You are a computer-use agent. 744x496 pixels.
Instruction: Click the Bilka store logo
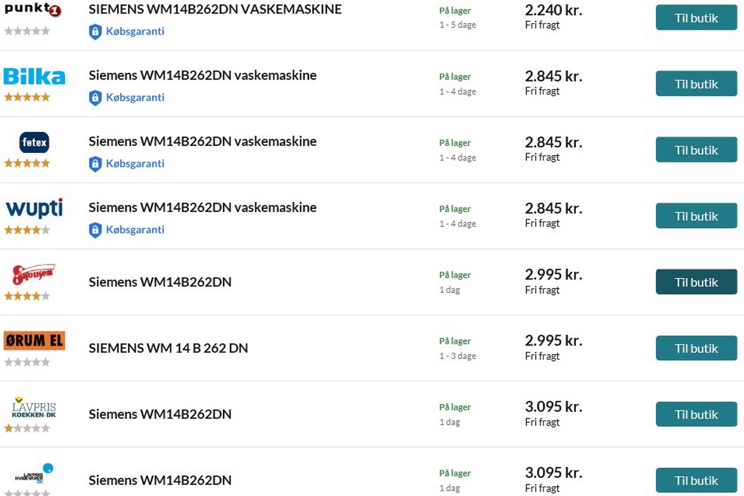34,76
